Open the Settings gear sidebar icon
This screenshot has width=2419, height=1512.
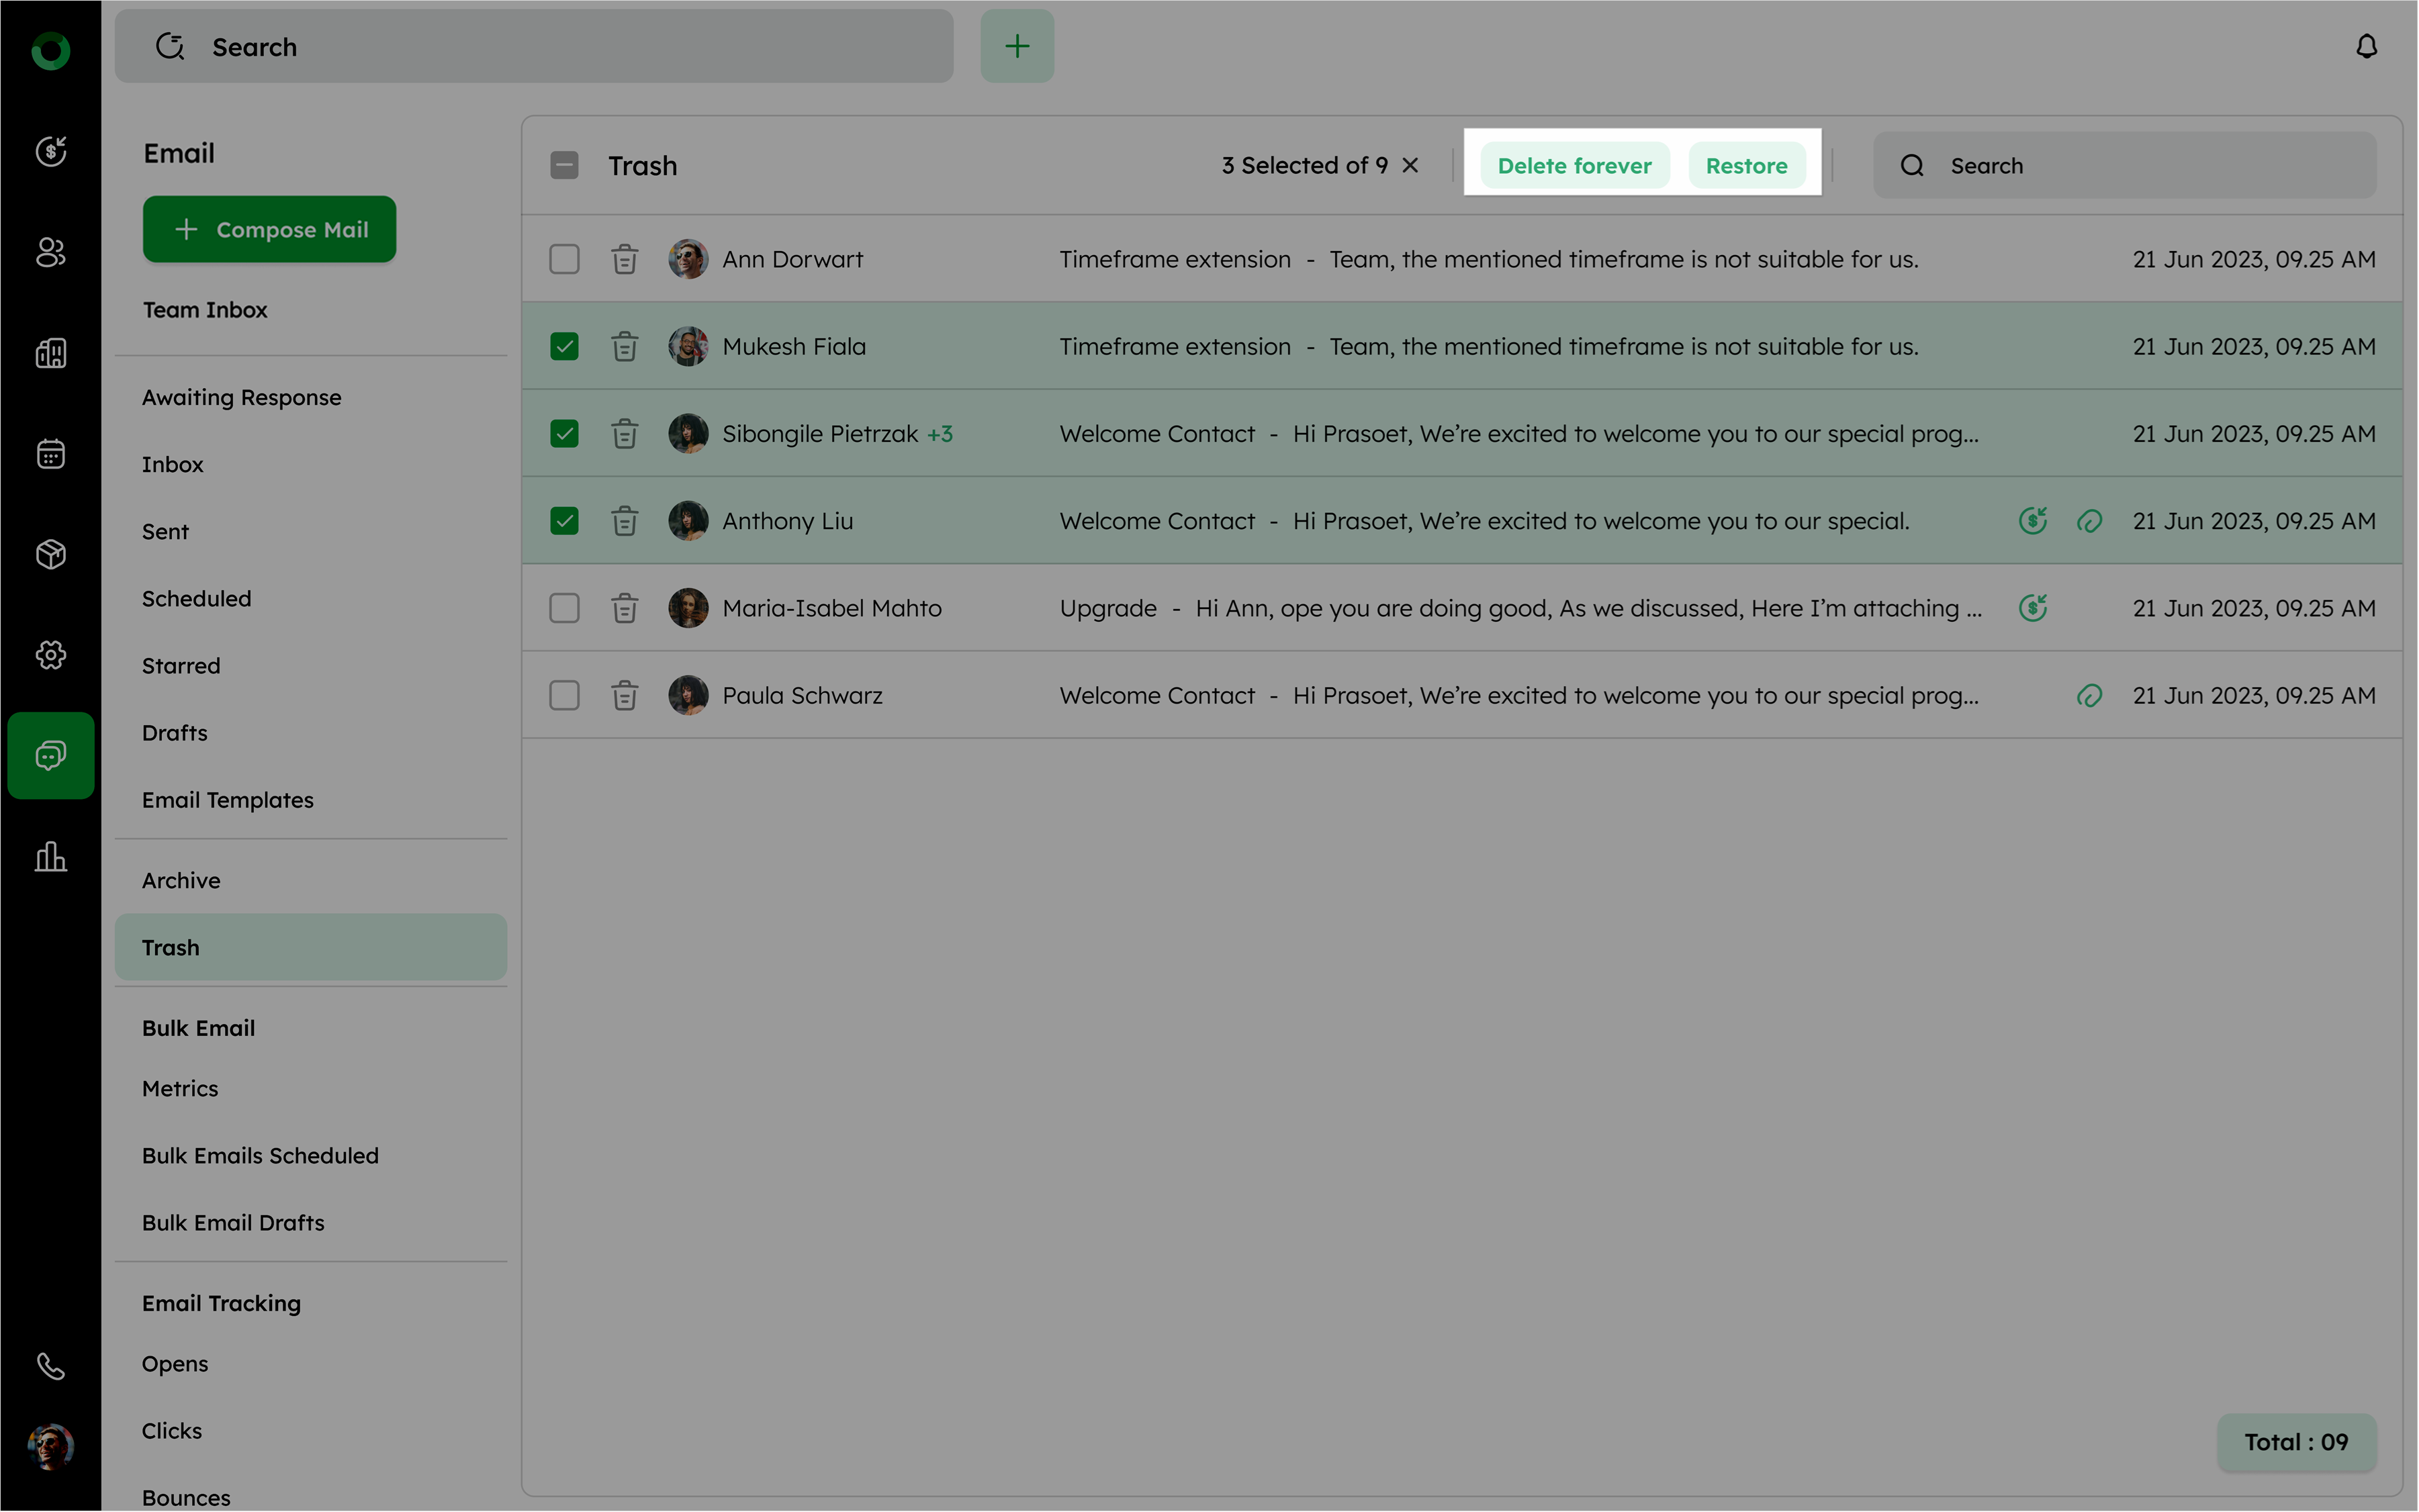[x=50, y=655]
